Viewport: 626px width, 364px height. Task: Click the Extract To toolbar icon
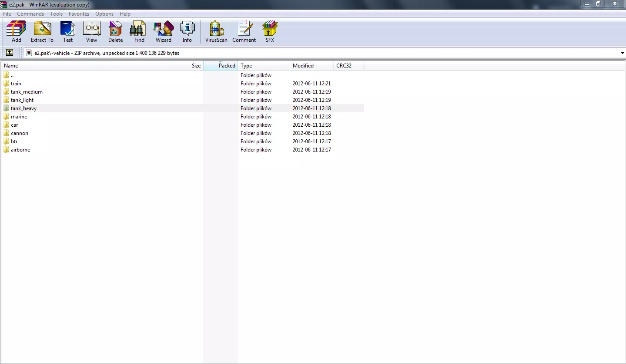click(x=42, y=29)
